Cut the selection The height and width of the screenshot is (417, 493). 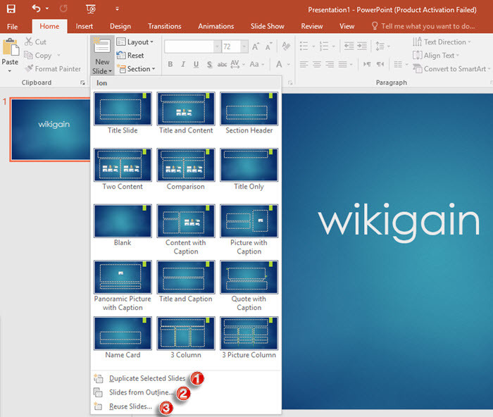(x=35, y=42)
